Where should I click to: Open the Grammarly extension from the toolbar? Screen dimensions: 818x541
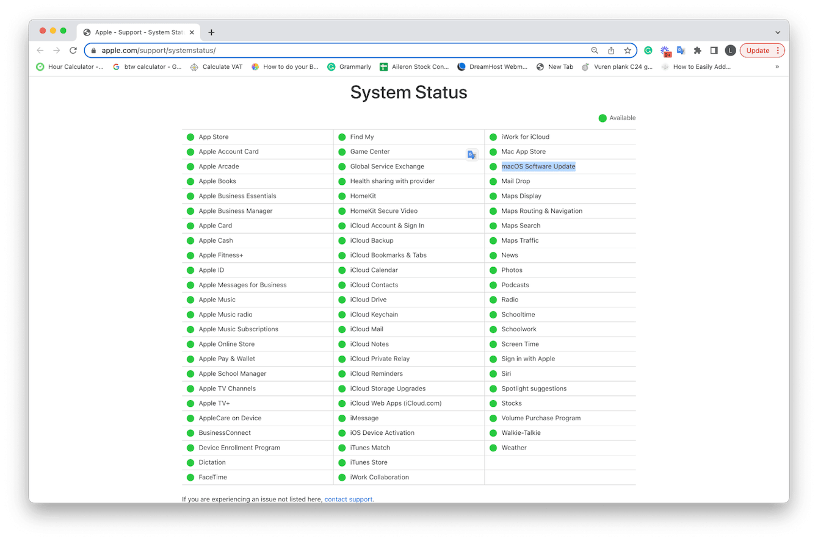tap(648, 51)
